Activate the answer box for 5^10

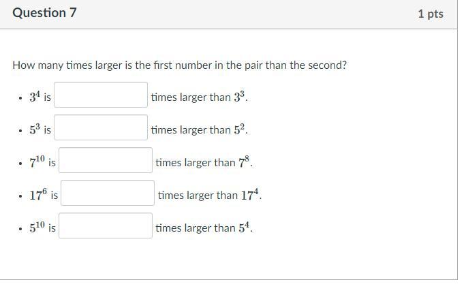(x=106, y=226)
